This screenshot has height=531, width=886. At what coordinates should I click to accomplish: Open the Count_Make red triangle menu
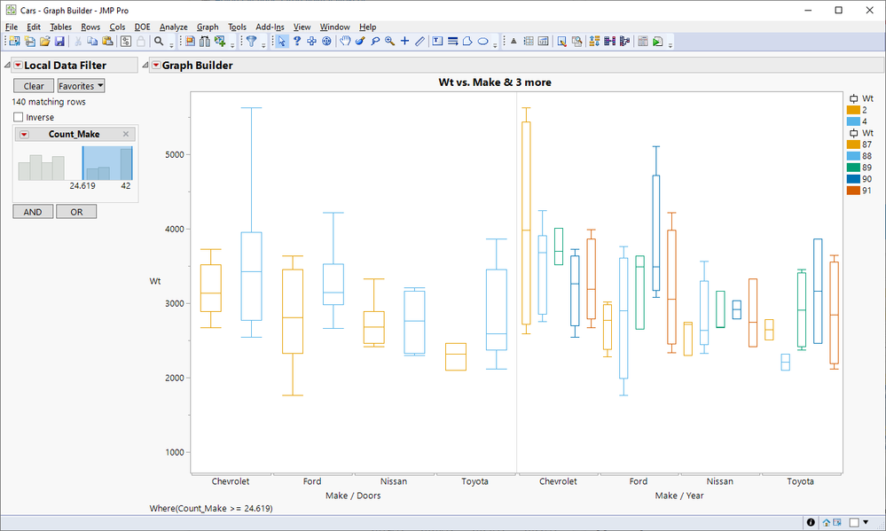click(24, 135)
